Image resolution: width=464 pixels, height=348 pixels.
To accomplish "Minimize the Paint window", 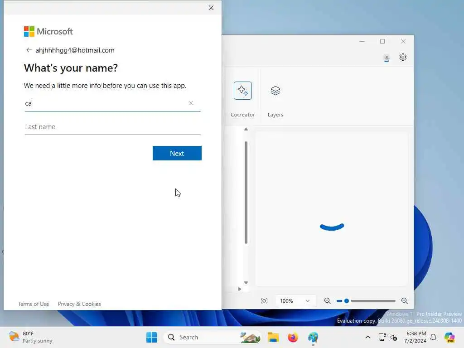I will 362,41.
